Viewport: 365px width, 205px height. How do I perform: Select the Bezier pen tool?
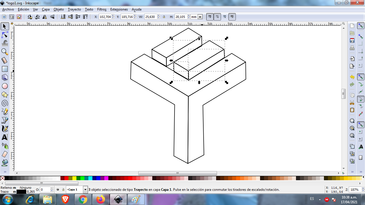tap(5, 120)
